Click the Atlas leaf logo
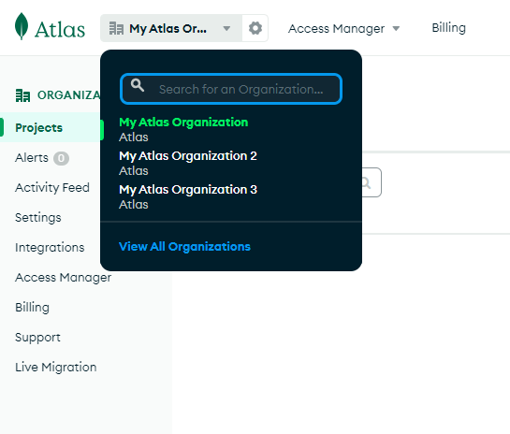 [22, 26]
